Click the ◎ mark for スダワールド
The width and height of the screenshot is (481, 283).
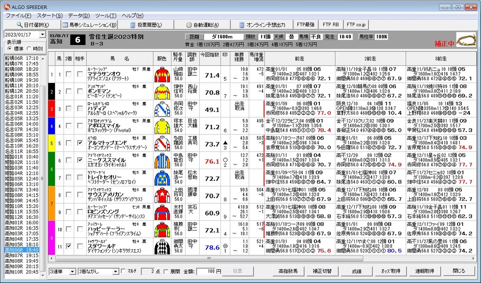pyautogui.click(x=225, y=246)
